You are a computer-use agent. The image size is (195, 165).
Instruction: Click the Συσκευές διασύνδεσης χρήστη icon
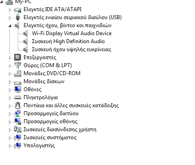click(18, 129)
